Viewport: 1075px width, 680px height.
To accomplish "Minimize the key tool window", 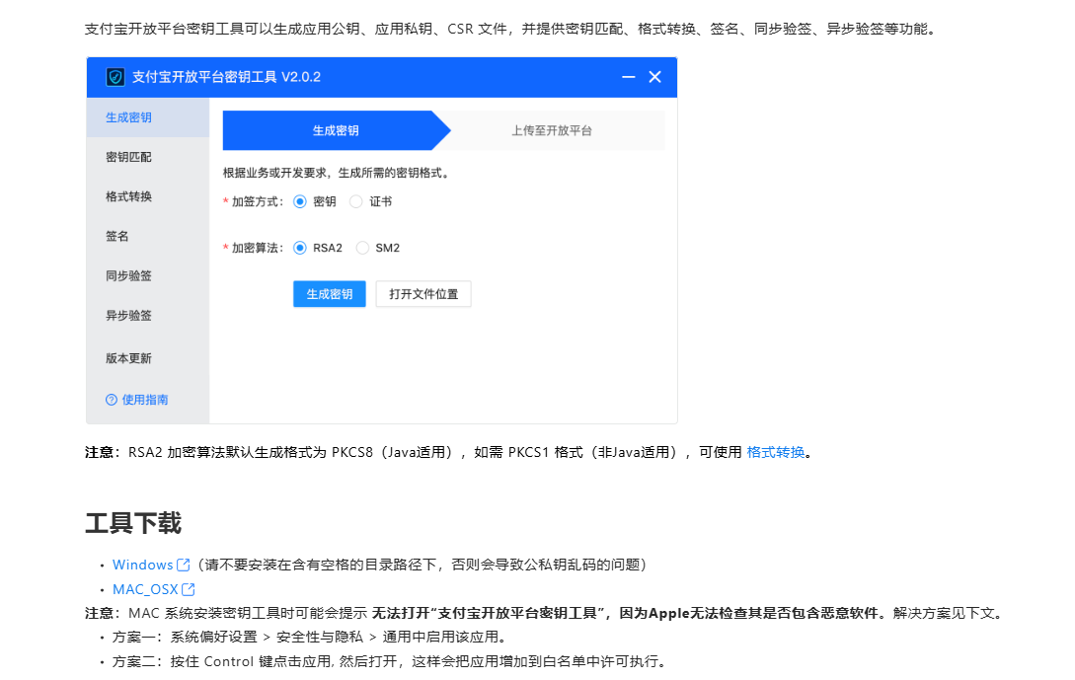I will click(x=628, y=77).
